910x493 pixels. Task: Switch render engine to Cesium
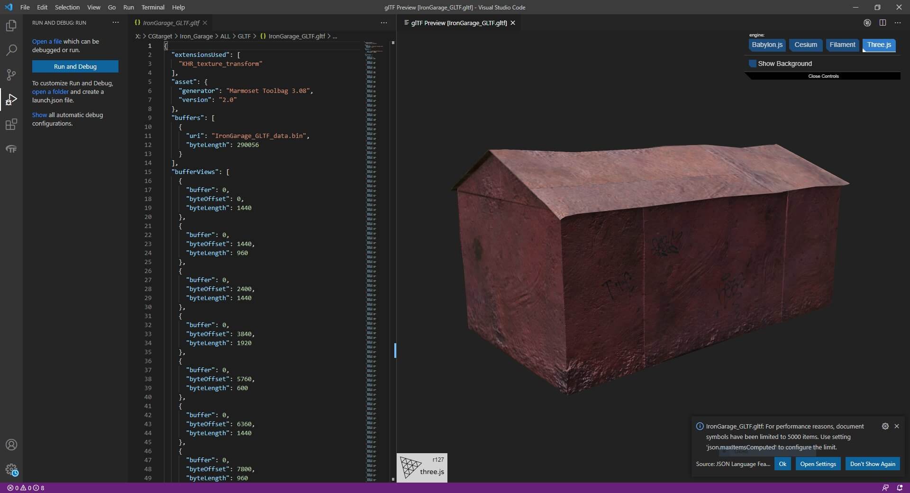(x=806, y=45)
